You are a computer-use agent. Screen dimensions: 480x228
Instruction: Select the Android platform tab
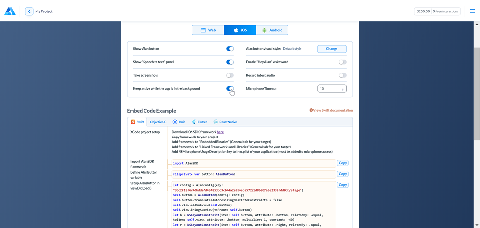click(272, 30)
